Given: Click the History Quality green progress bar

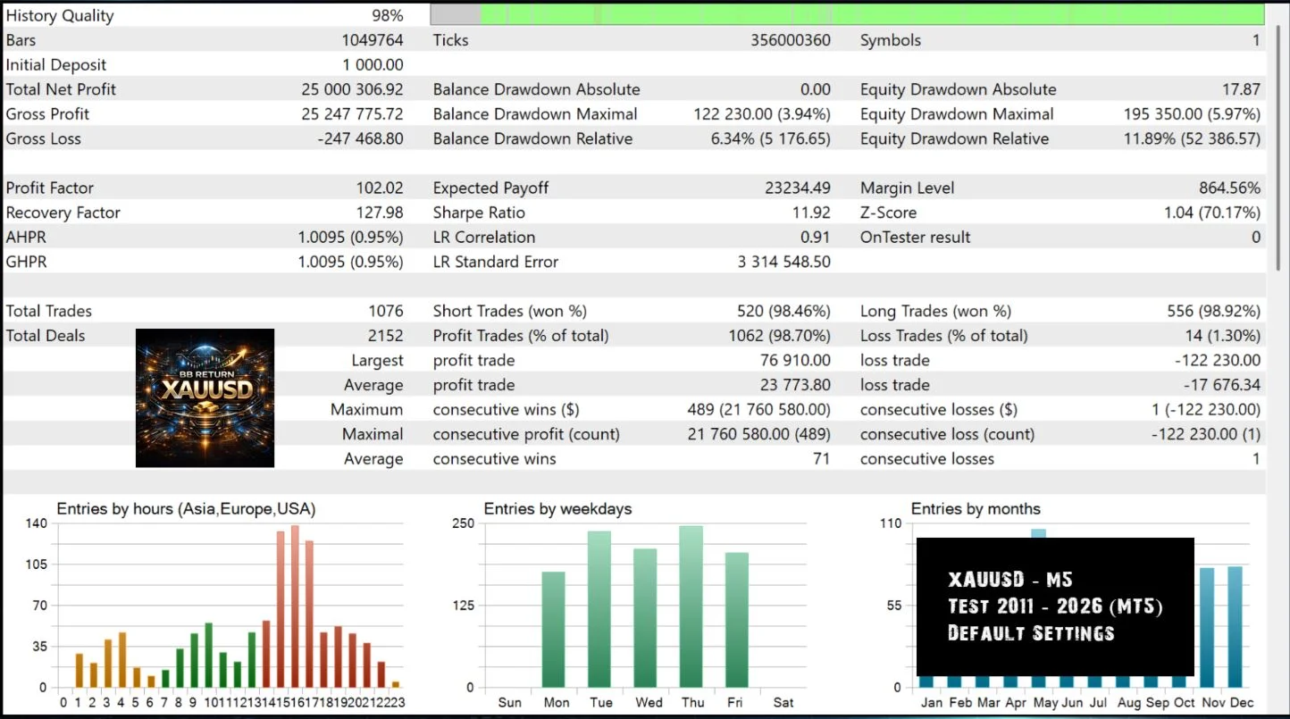Looking at the screenshot, I should (847, 14).
